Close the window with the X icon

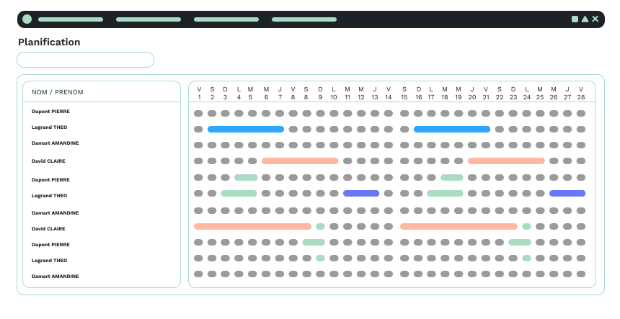pyautogui.click(x=595, y=19)
